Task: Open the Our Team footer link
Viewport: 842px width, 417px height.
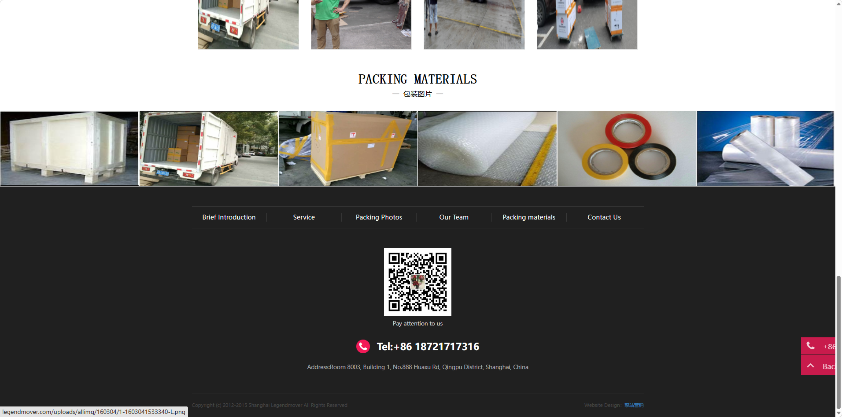Action: [454, 217]
